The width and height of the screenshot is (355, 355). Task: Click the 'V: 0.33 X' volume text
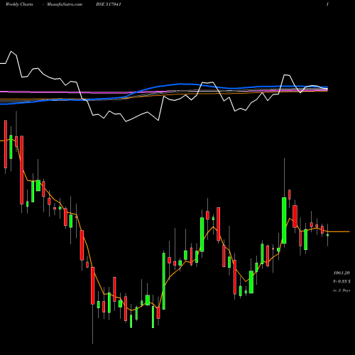point(342,281)
